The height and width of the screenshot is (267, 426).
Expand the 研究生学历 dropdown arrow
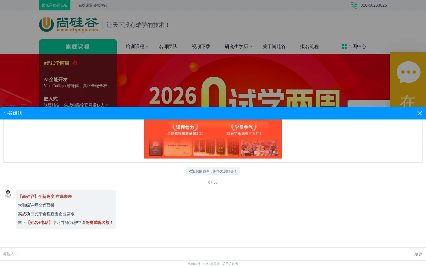(251, 47)
